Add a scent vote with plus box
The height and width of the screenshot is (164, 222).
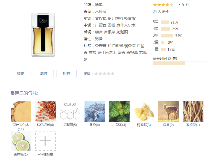45,141
